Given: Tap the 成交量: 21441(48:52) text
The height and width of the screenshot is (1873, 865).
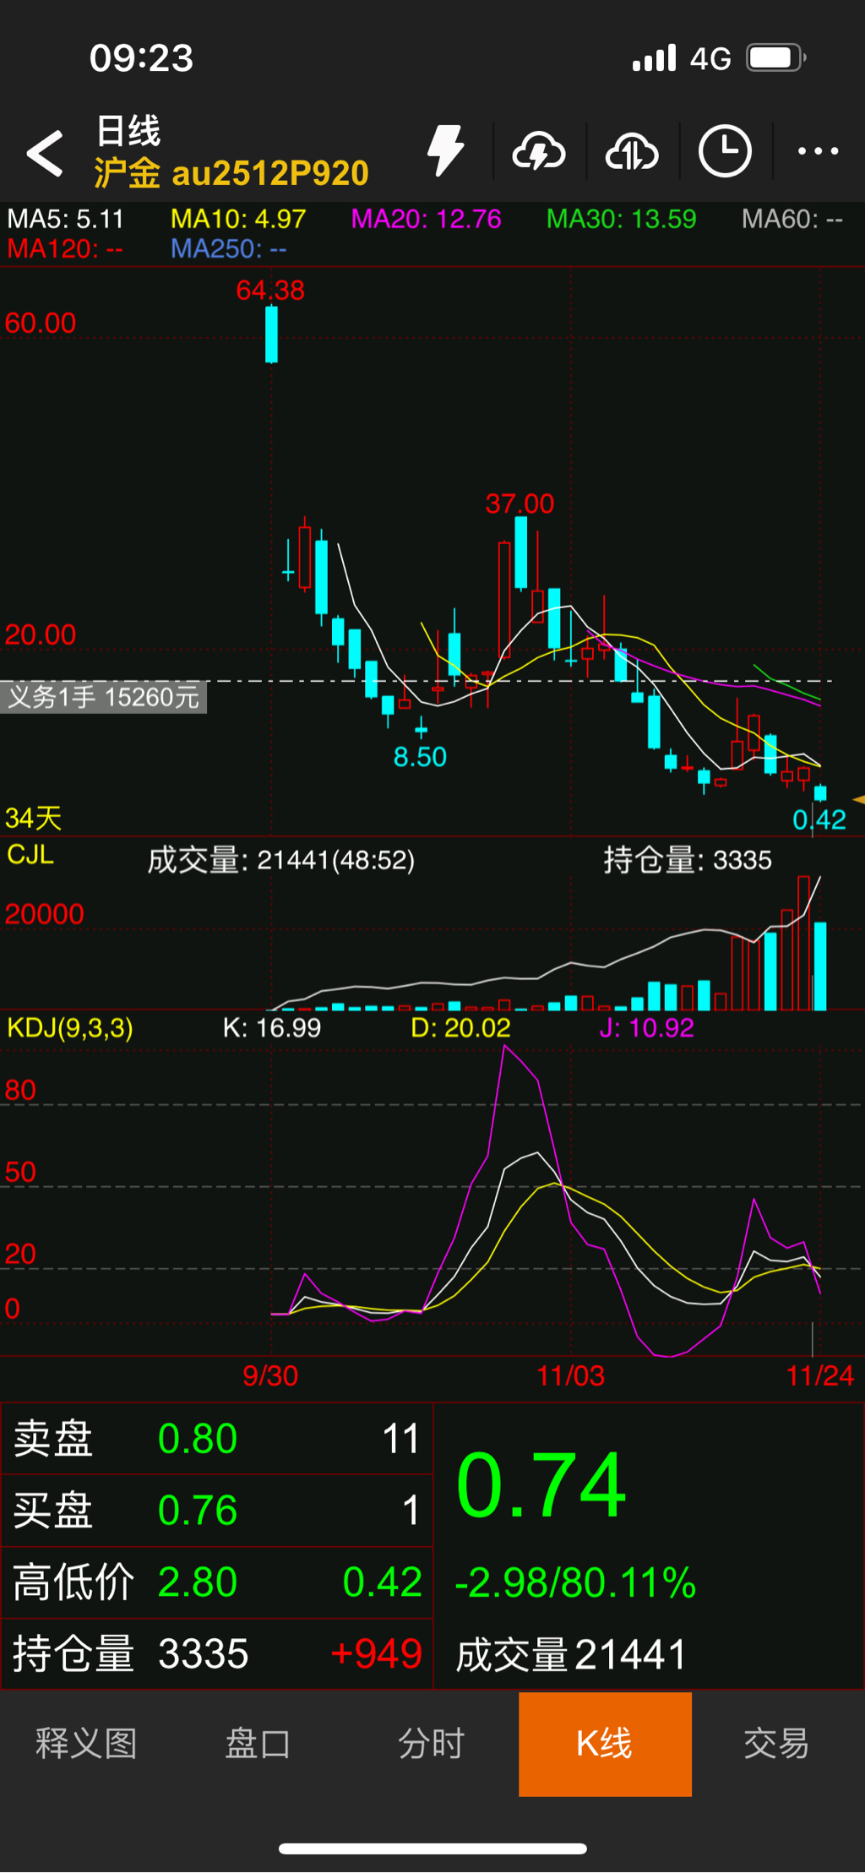Looking at the screenshot, I should click(281, 861).
